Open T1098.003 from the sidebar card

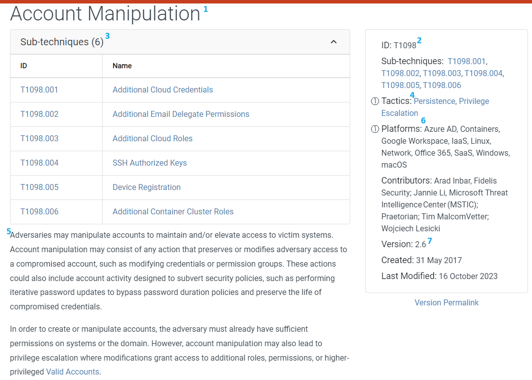click(x=442, y=74)
